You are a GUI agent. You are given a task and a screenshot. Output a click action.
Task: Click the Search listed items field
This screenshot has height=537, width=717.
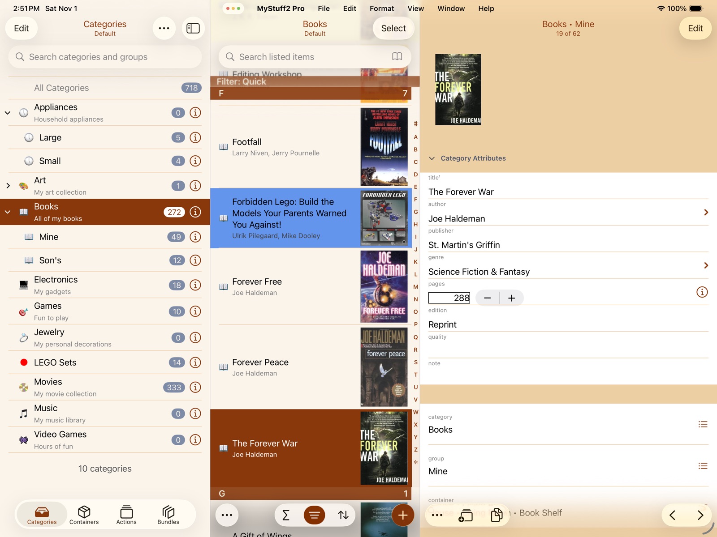point(315,57)
